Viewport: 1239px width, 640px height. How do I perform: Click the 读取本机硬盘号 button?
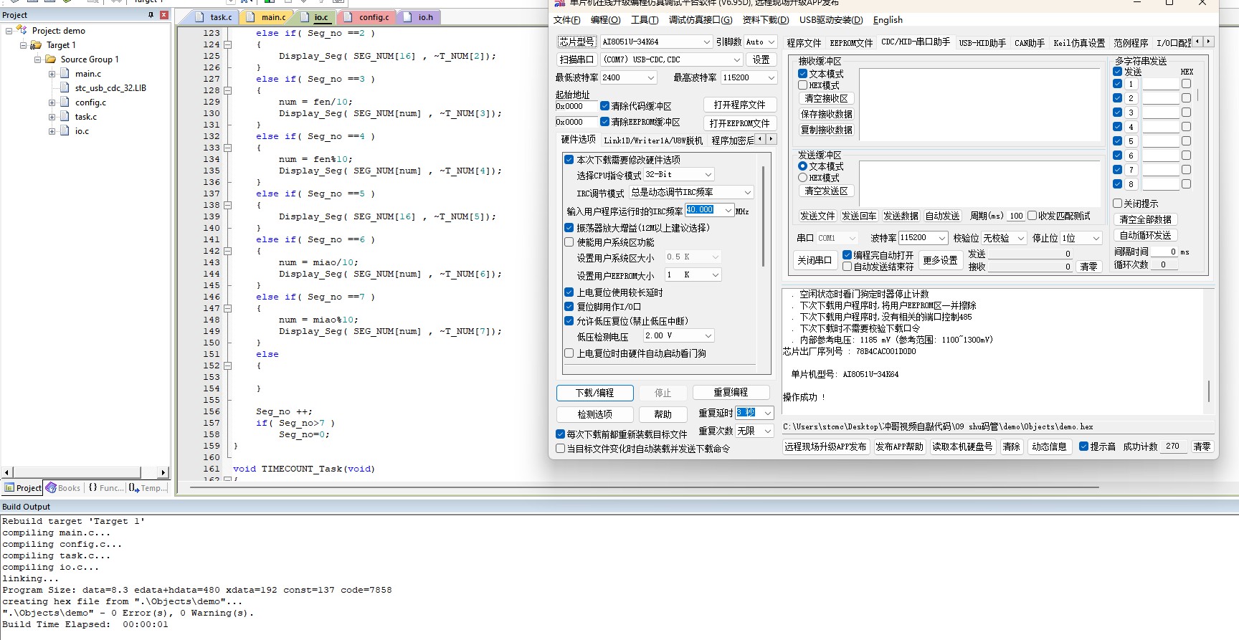(962, 446)
